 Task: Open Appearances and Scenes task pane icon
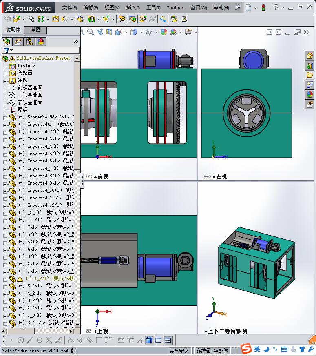[309, 94]
